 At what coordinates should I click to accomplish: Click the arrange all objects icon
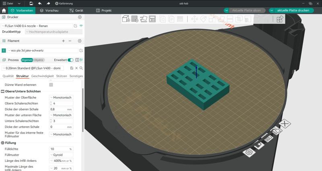coord(153,19)
